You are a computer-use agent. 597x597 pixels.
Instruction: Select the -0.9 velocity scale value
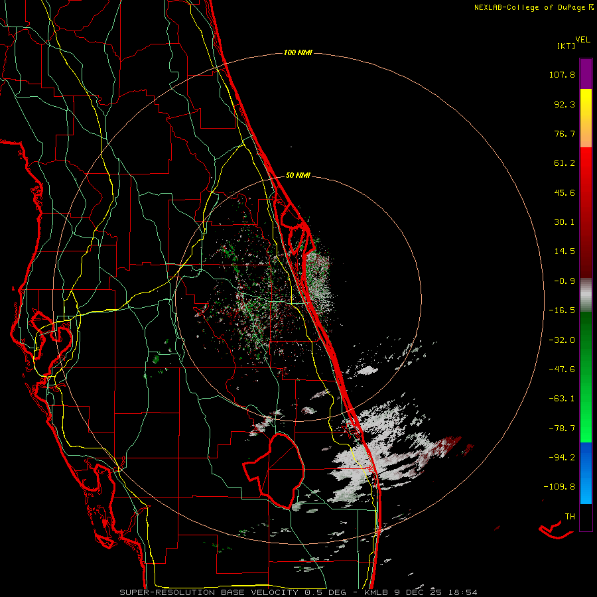point(564,281)
